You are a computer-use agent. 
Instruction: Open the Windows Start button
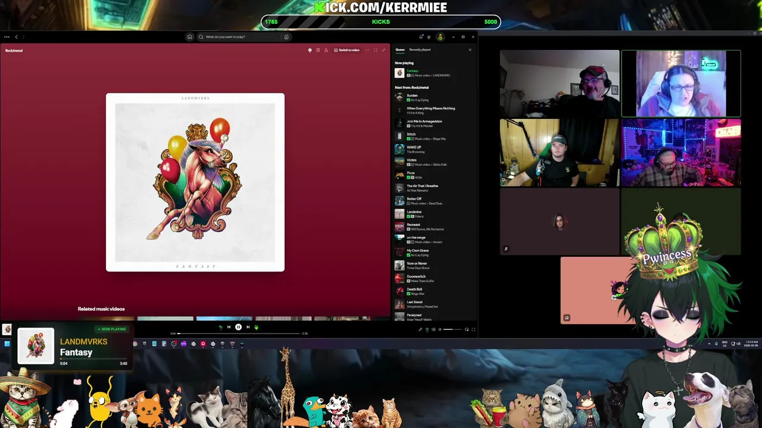tap(7, 344)
